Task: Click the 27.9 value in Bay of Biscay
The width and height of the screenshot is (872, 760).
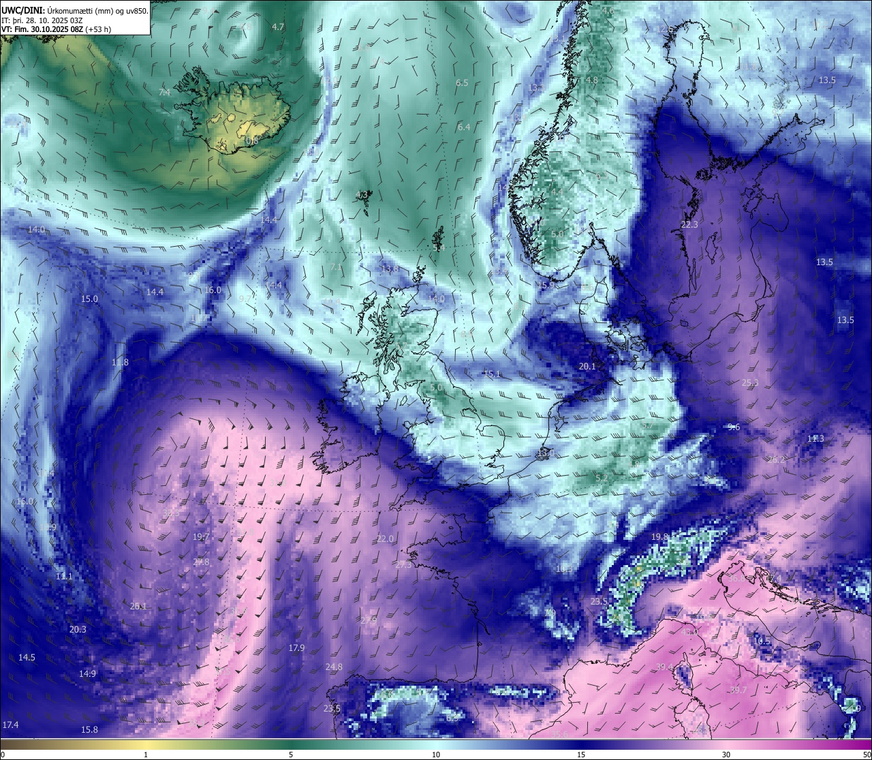Action: click(x=368, y=621)
